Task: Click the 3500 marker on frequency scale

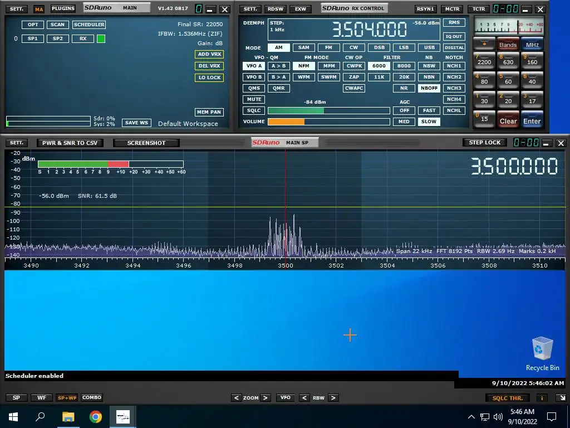Action: (286, 266)
